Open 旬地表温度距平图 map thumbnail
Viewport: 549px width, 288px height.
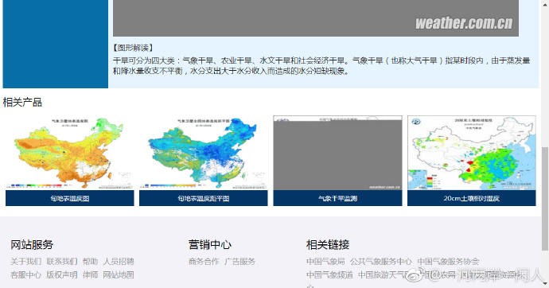[204, 153]
